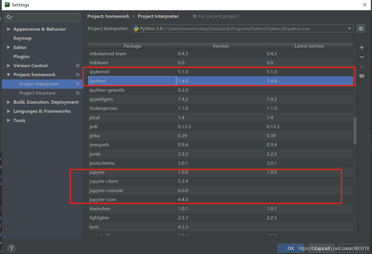Click project-level icon beside Version Control
The image size is (372, 254).
78,66
